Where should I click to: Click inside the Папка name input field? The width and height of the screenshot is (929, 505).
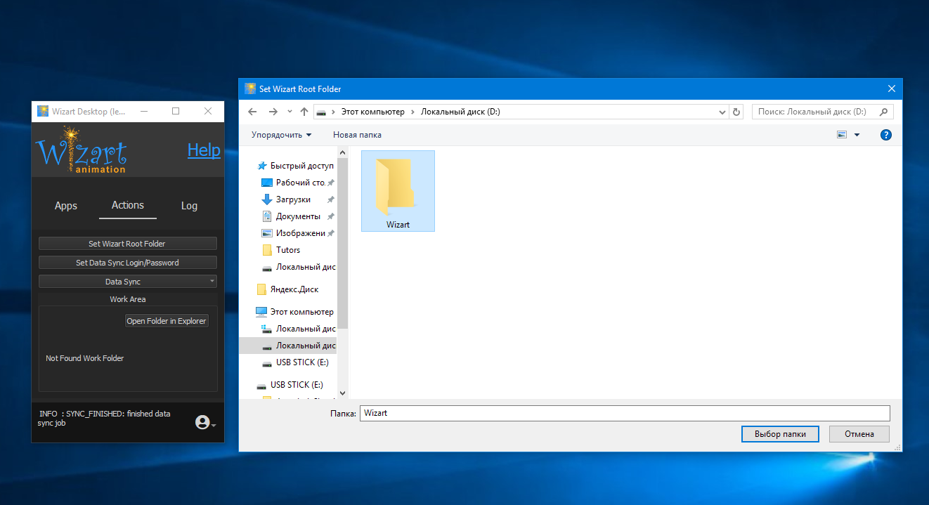click(x=624, y=413)
